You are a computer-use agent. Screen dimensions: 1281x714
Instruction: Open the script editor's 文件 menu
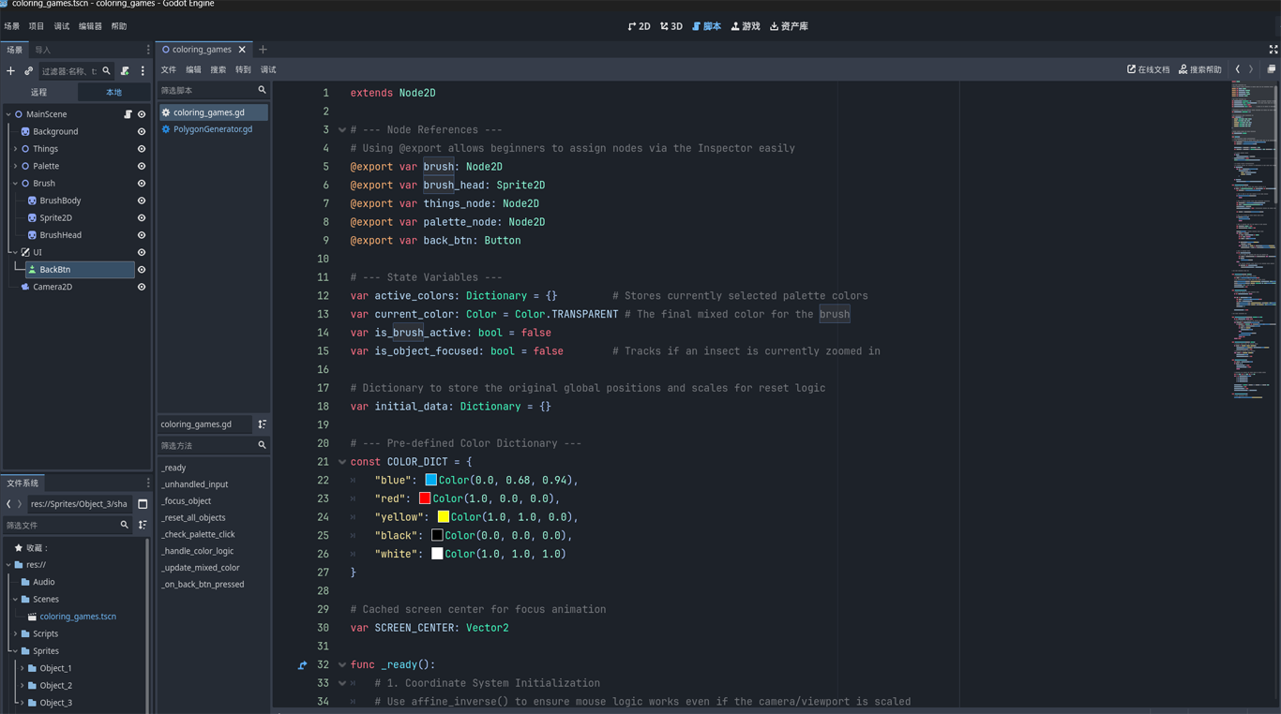169,69
